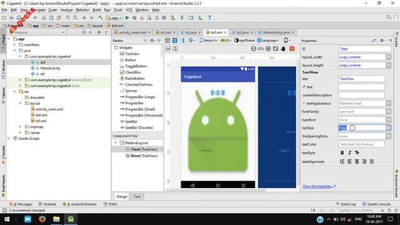This screenshot has height=225, width=400.
Task: Open the API 25 version dropdown
Action: pos(226,40)
